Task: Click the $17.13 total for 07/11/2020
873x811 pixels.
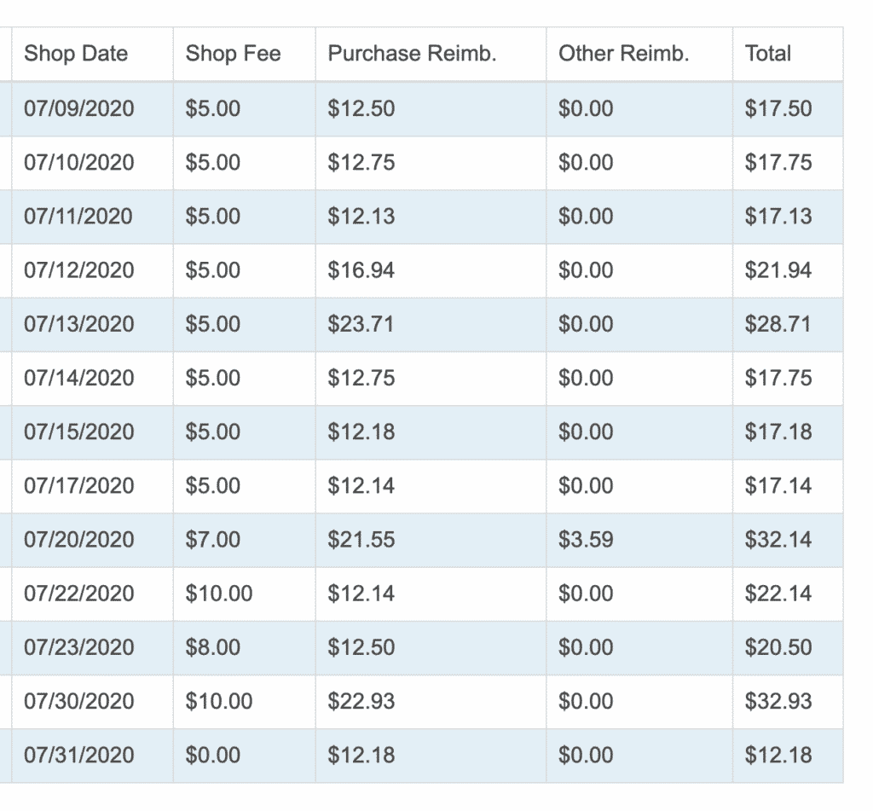Action: click(779, 216)
